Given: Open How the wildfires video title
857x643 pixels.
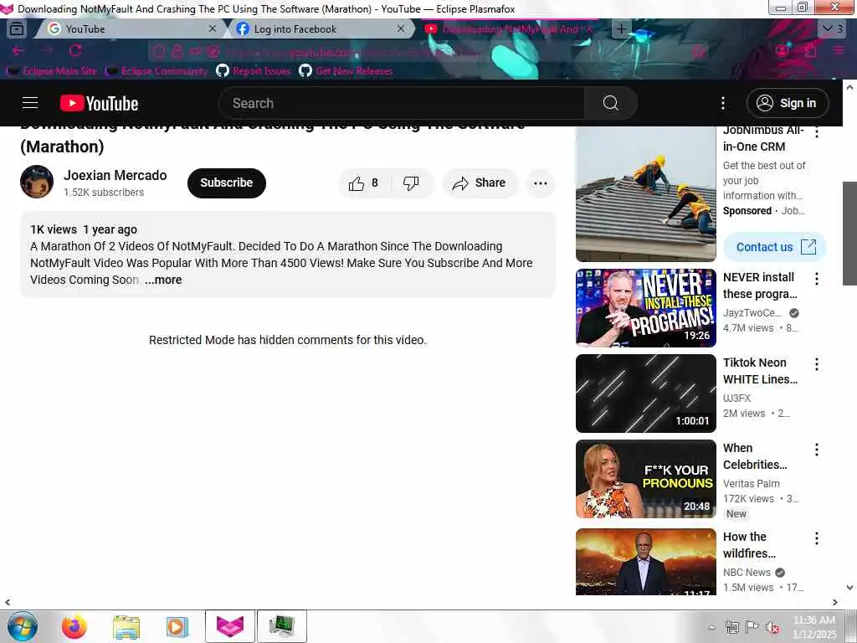Looking at the screenshot, I should (749, 544).
